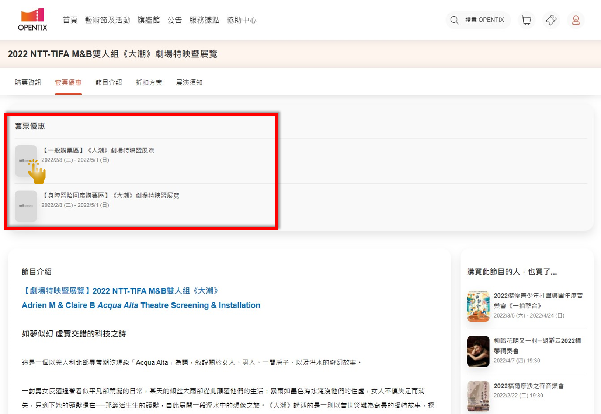Screen dimensions: 601x414
Task: Open 2022傑優青少年打擊樂團年度音樂會 link
Action: tap(538, 300)
